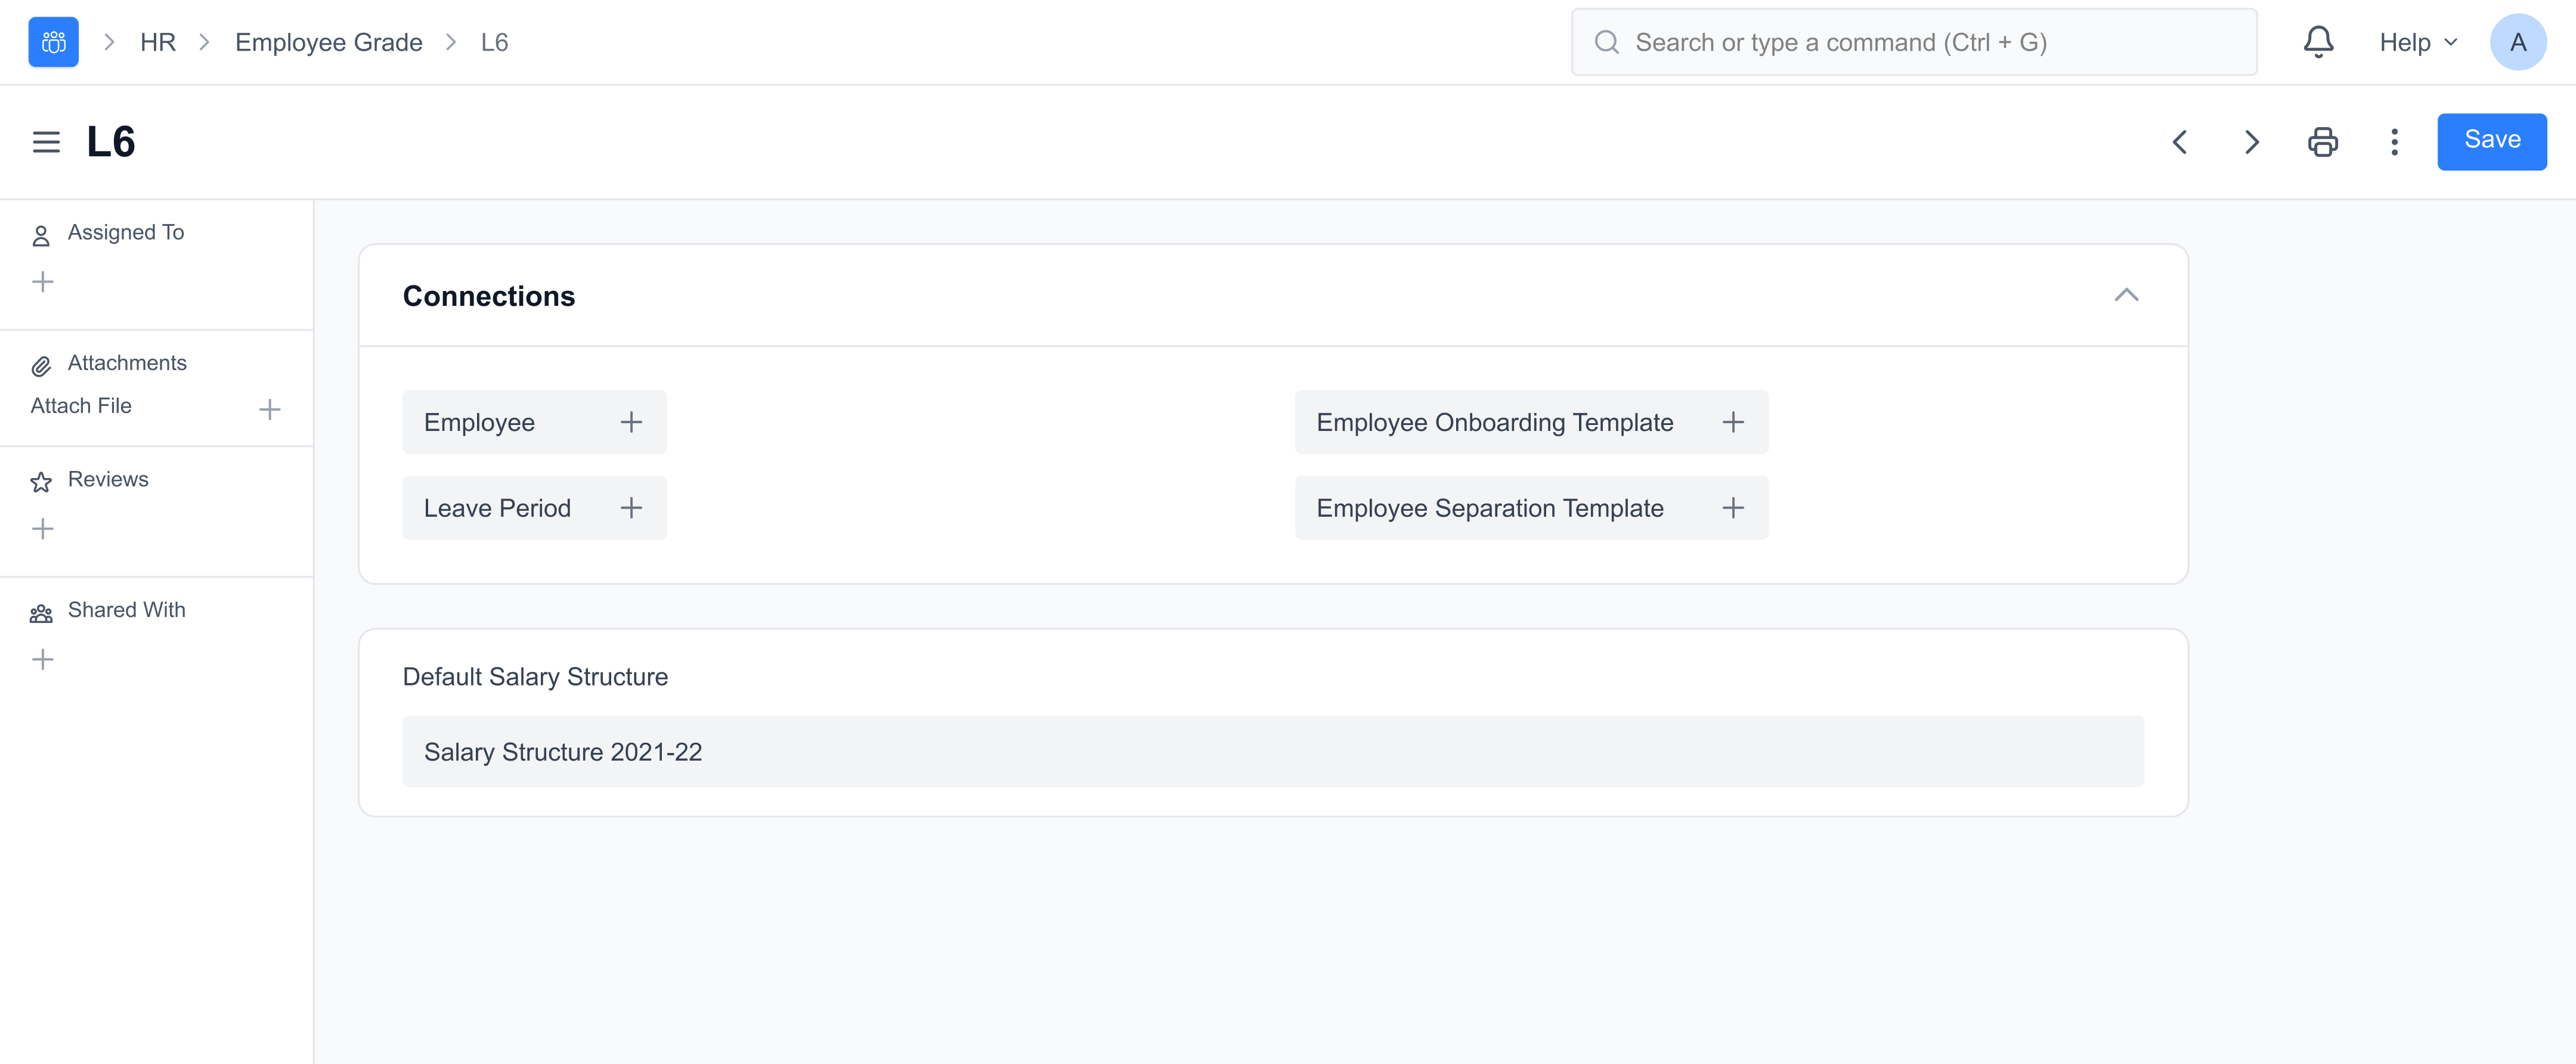Open Employee Onboarding Template connection
Viewport: 2576px width, 1064px height.
point(1494,422)
